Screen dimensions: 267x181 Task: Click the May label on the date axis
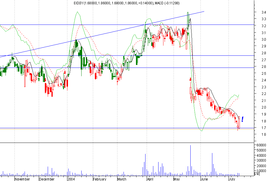point(177,179)
